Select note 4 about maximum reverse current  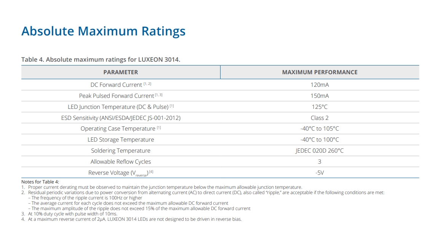[x=132, y=219]
